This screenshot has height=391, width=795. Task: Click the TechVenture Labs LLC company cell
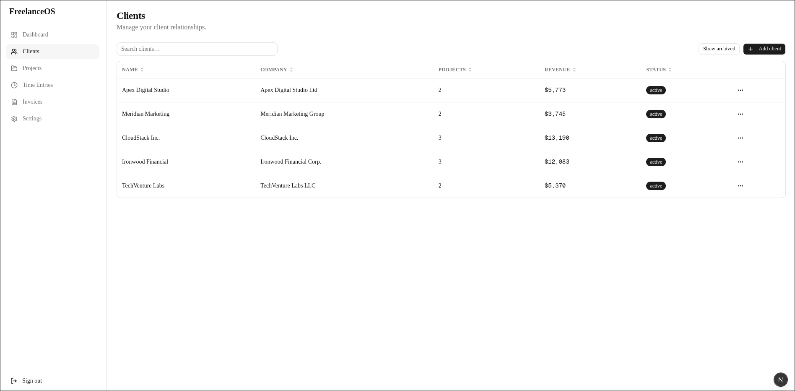pos(288,186)
